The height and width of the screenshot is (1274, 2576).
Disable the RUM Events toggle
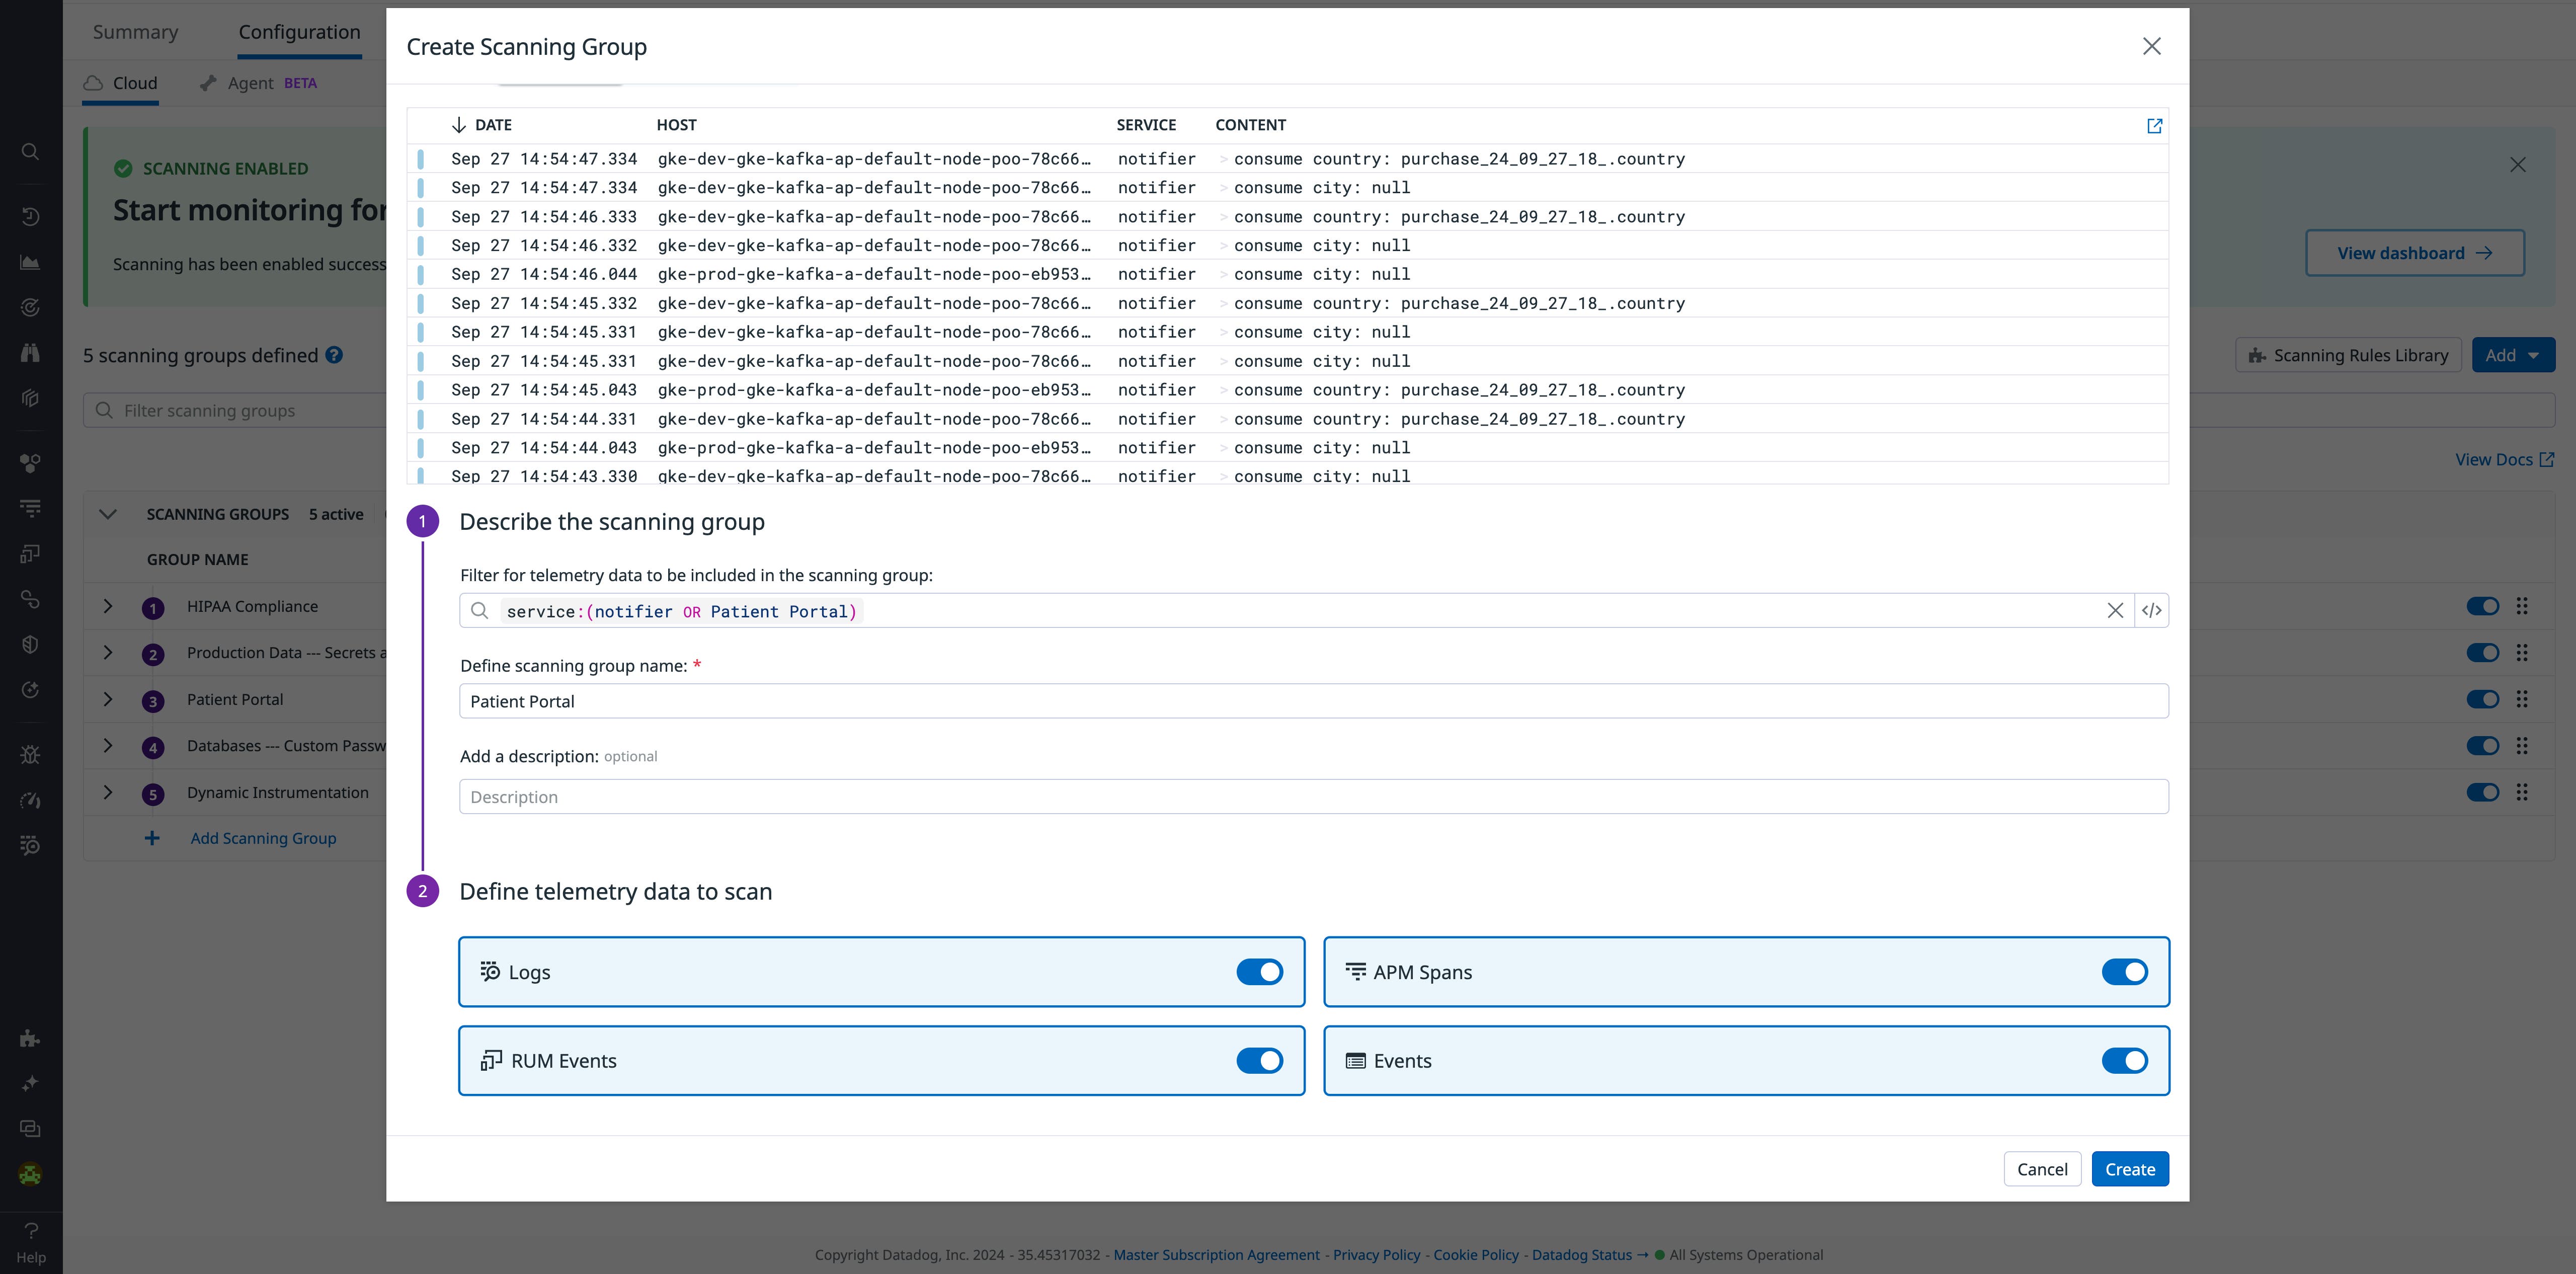point(1259,1060)
